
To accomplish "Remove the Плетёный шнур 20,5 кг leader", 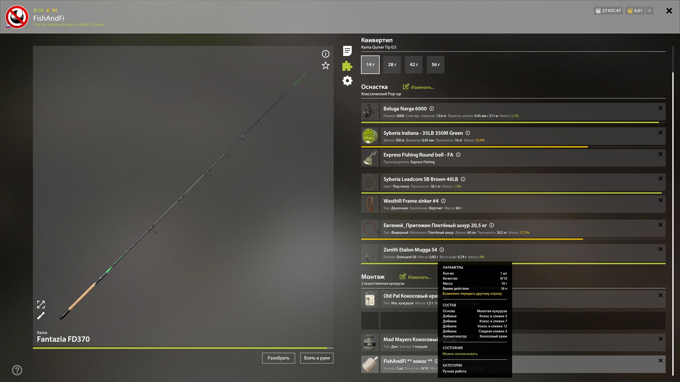I will tap(661, 225).
